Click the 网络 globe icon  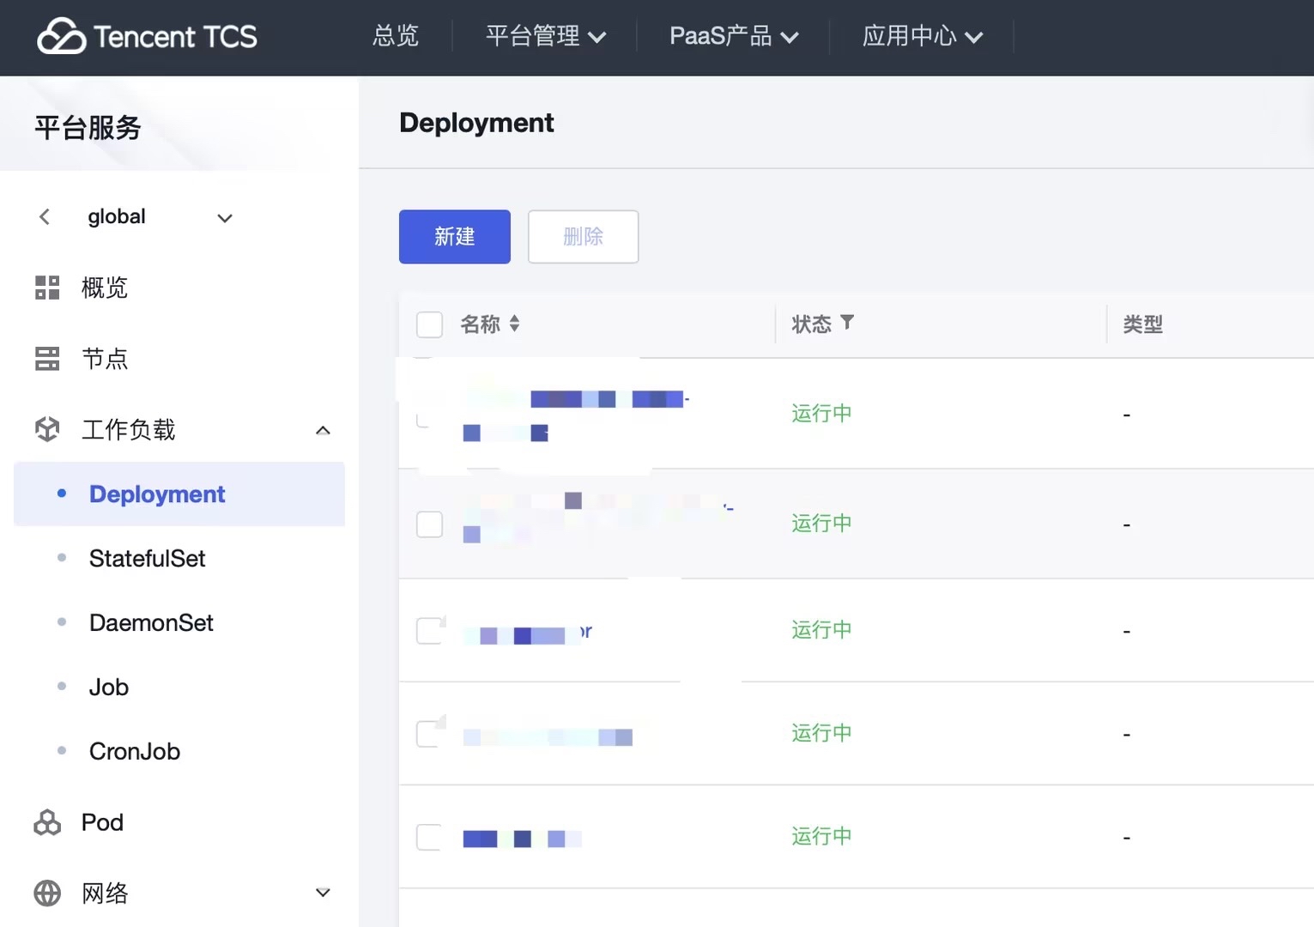pos(47,894)
